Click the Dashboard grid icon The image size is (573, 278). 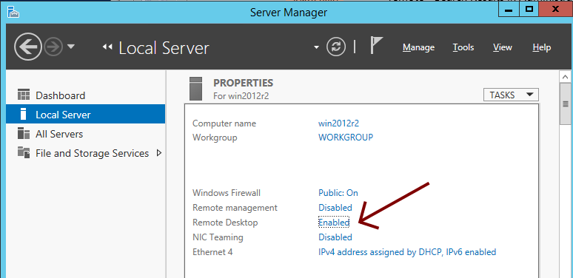pyautogui.click(x=24, y=95)
